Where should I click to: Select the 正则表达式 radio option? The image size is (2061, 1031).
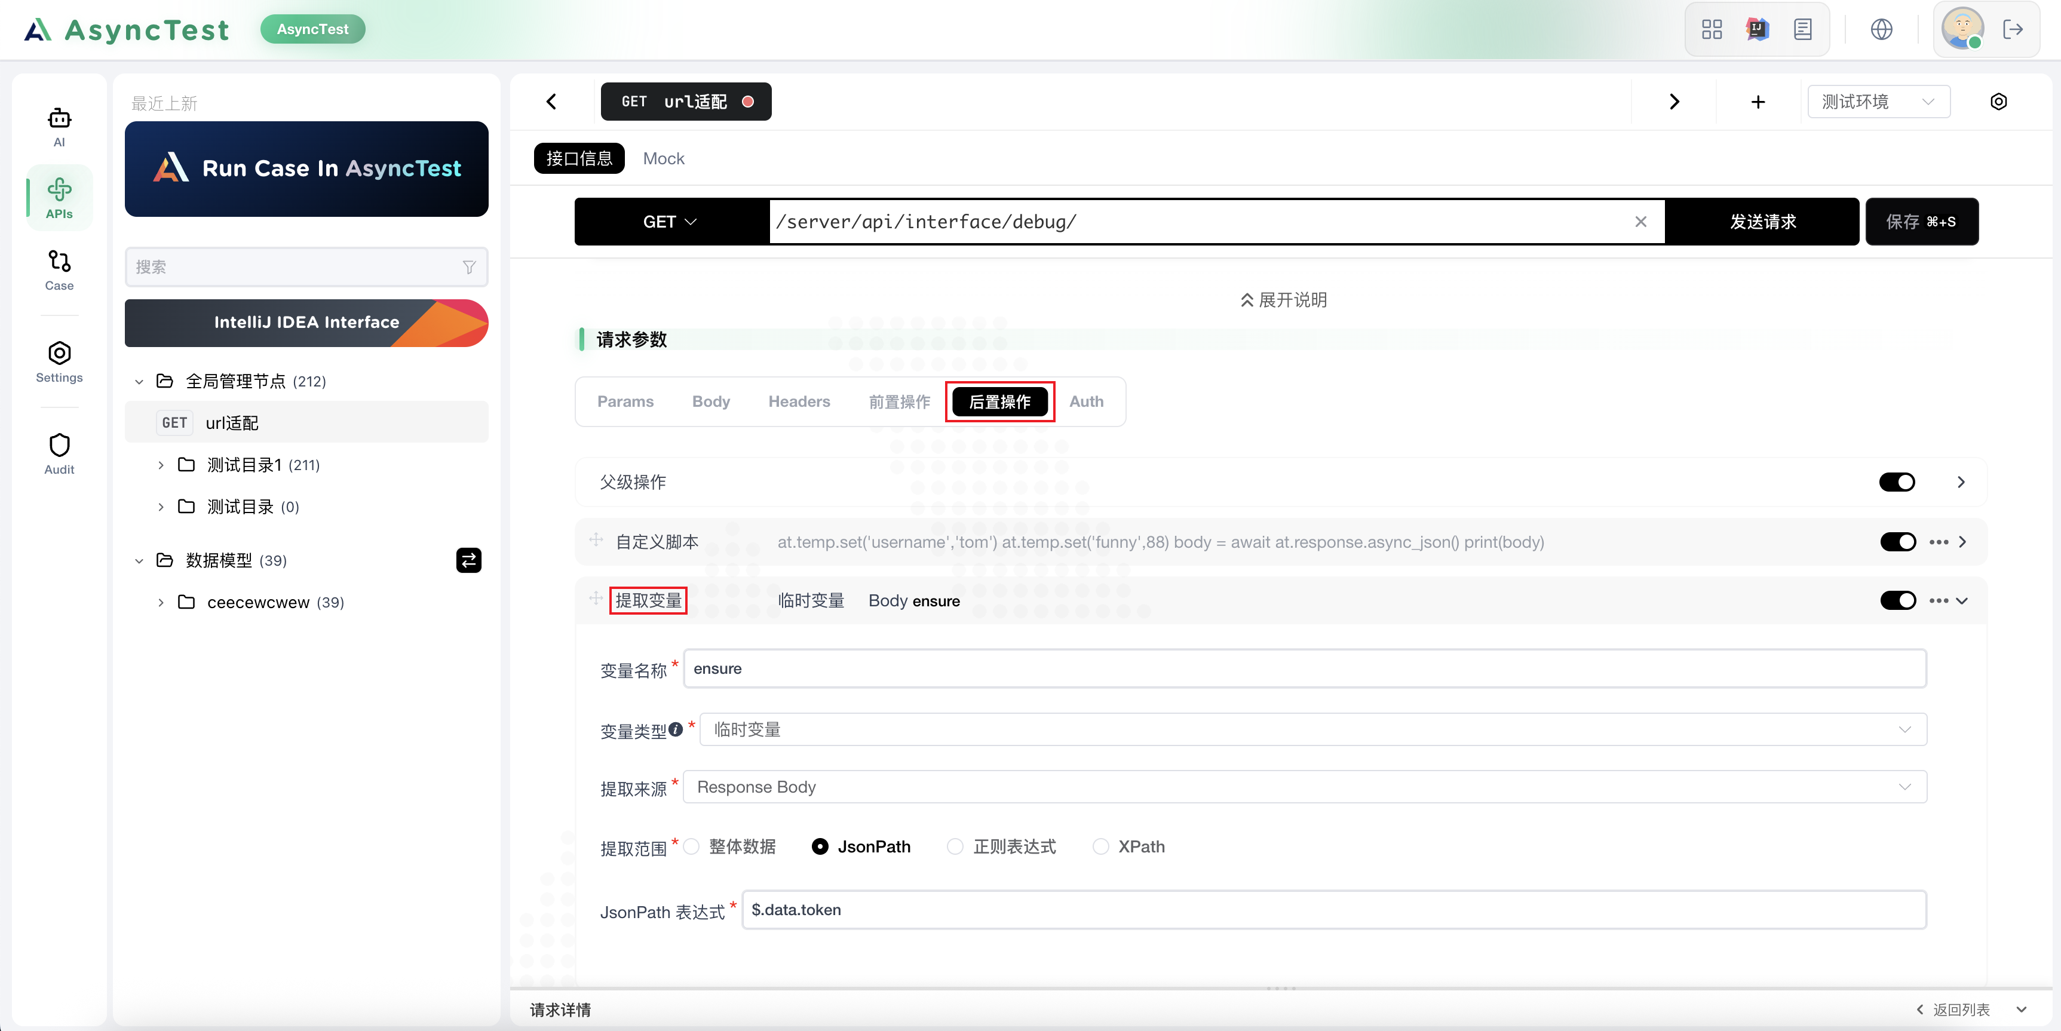[x=955, y=846]
